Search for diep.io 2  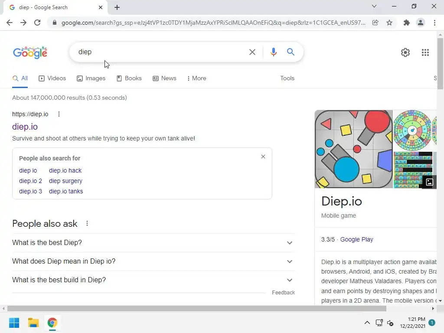(31, 181)
